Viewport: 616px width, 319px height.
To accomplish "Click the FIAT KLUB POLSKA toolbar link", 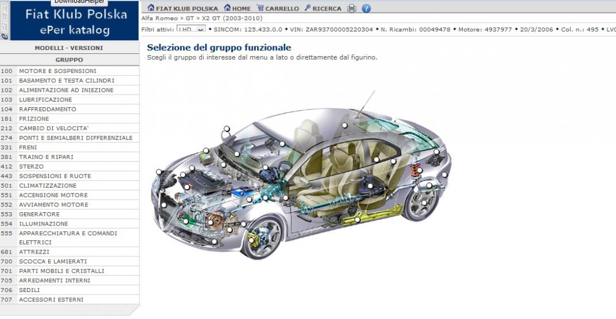I will pyautogui.click(x=183, y=8).
